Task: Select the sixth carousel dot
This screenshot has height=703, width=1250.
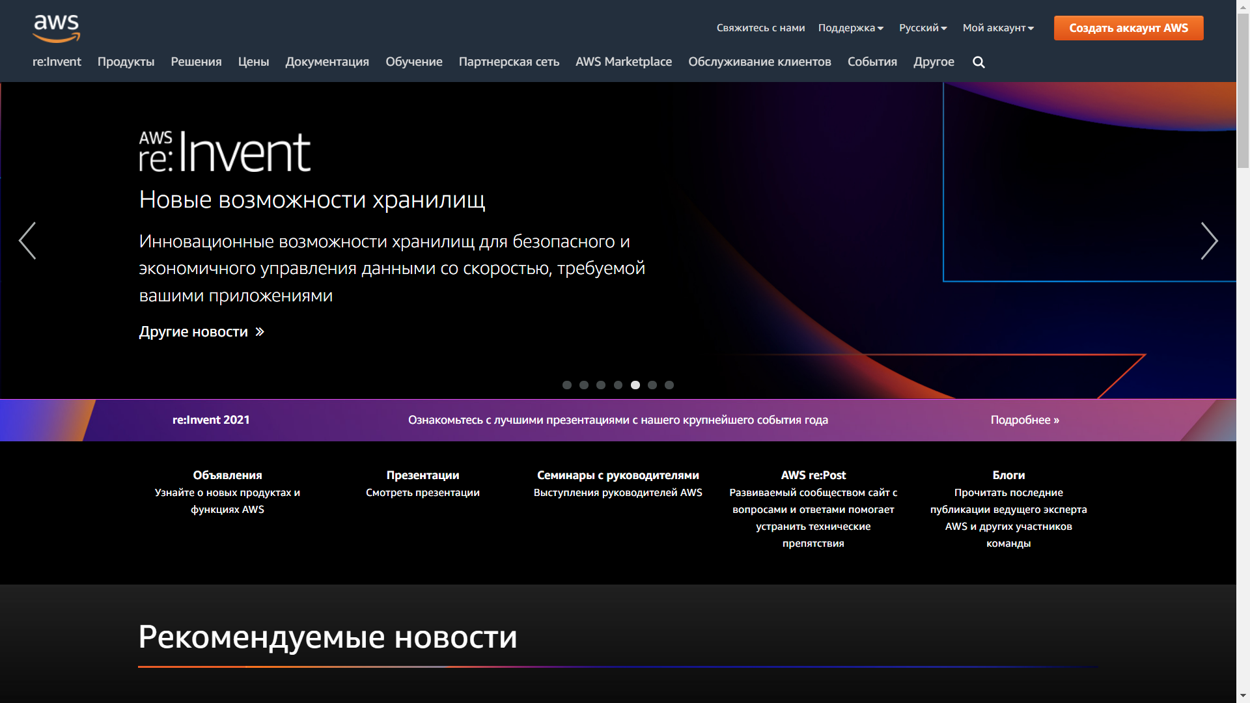Action: pos(652,385)
